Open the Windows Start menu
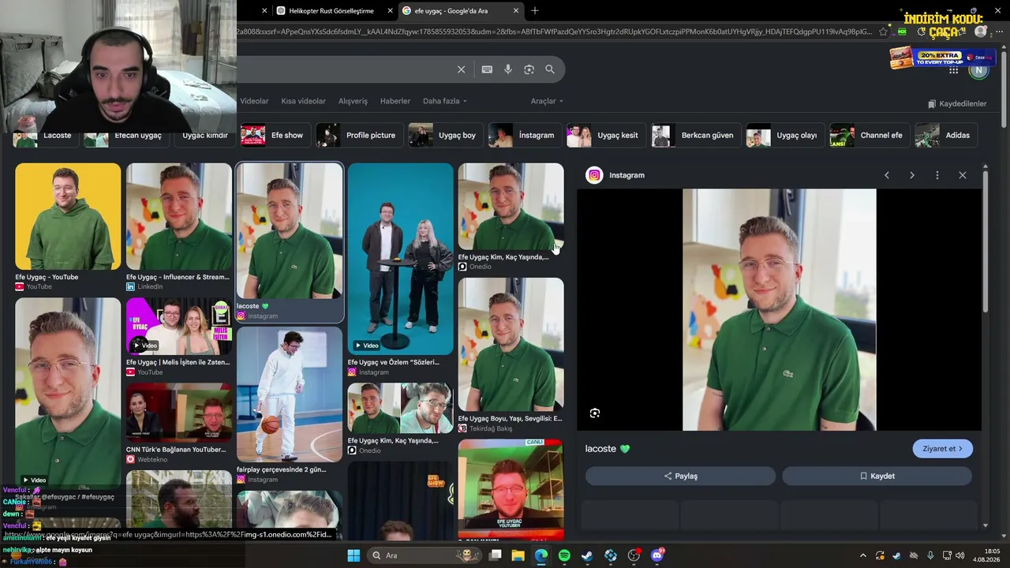This screenshot has height=568, width=1010. tap(353, 555)
